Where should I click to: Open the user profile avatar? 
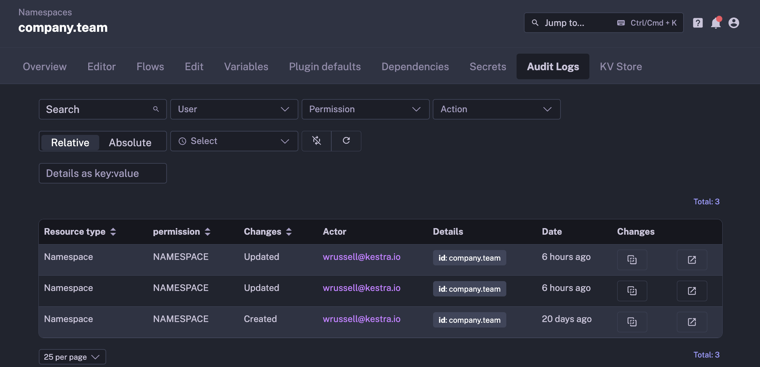(734, 23)
